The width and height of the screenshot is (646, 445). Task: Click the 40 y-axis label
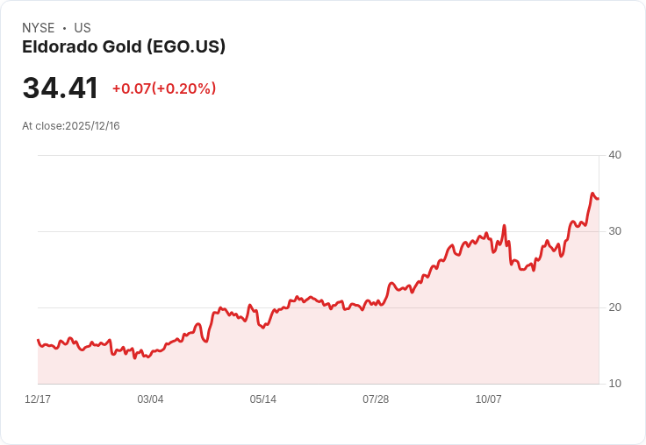coord(614,155)
